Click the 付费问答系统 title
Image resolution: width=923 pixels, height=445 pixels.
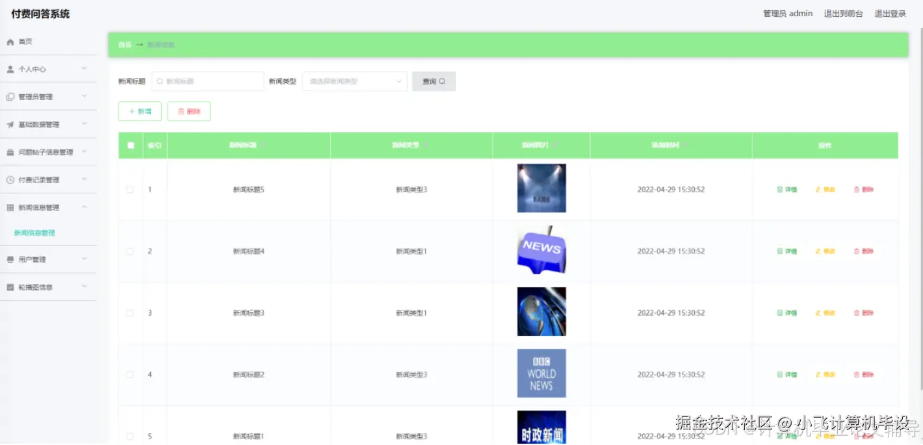[40, 14]
